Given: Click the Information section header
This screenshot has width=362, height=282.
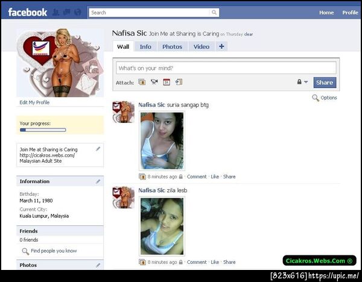Looking at the screenshot, I should click(x=60, y=181).
